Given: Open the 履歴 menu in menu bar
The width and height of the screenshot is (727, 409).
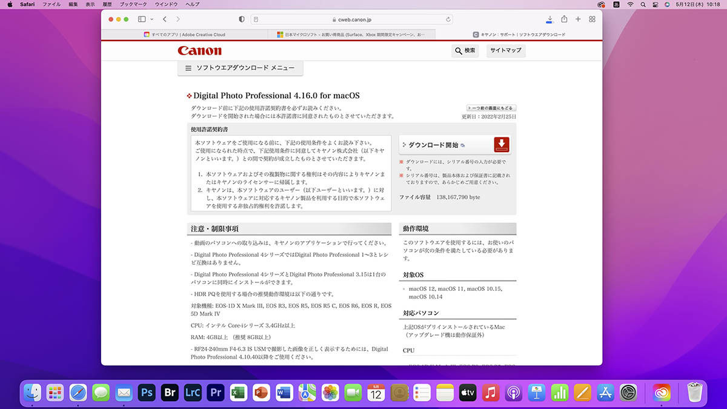Looking at the screenshot, I should coord(107,4).
